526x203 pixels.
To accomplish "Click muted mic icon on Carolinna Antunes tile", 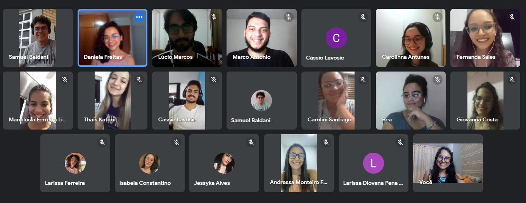I will 438,17.
